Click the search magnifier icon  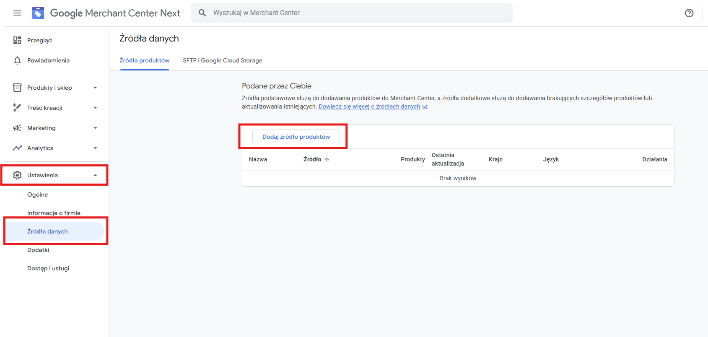[202, 13]
